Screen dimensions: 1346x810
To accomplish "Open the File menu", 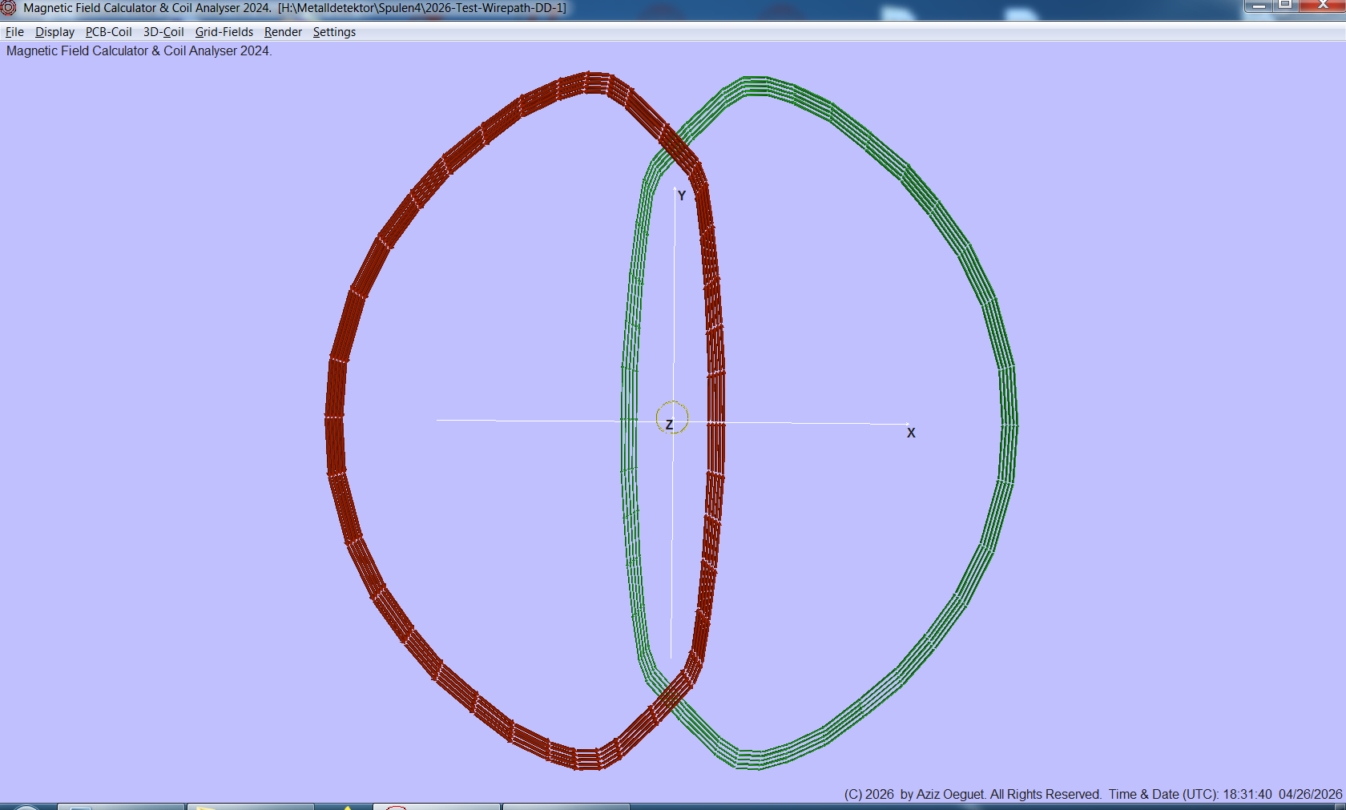I will [14, 32].
